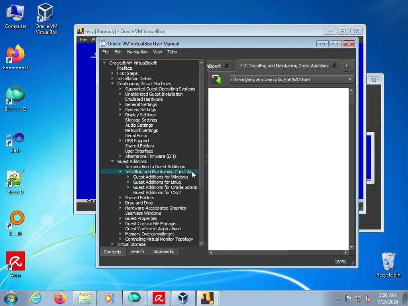Open Oracle VM VirtualBox desktop shortcut
This screenshot has width=408, height=306.
pyautogui.click(x=46, y=19)
